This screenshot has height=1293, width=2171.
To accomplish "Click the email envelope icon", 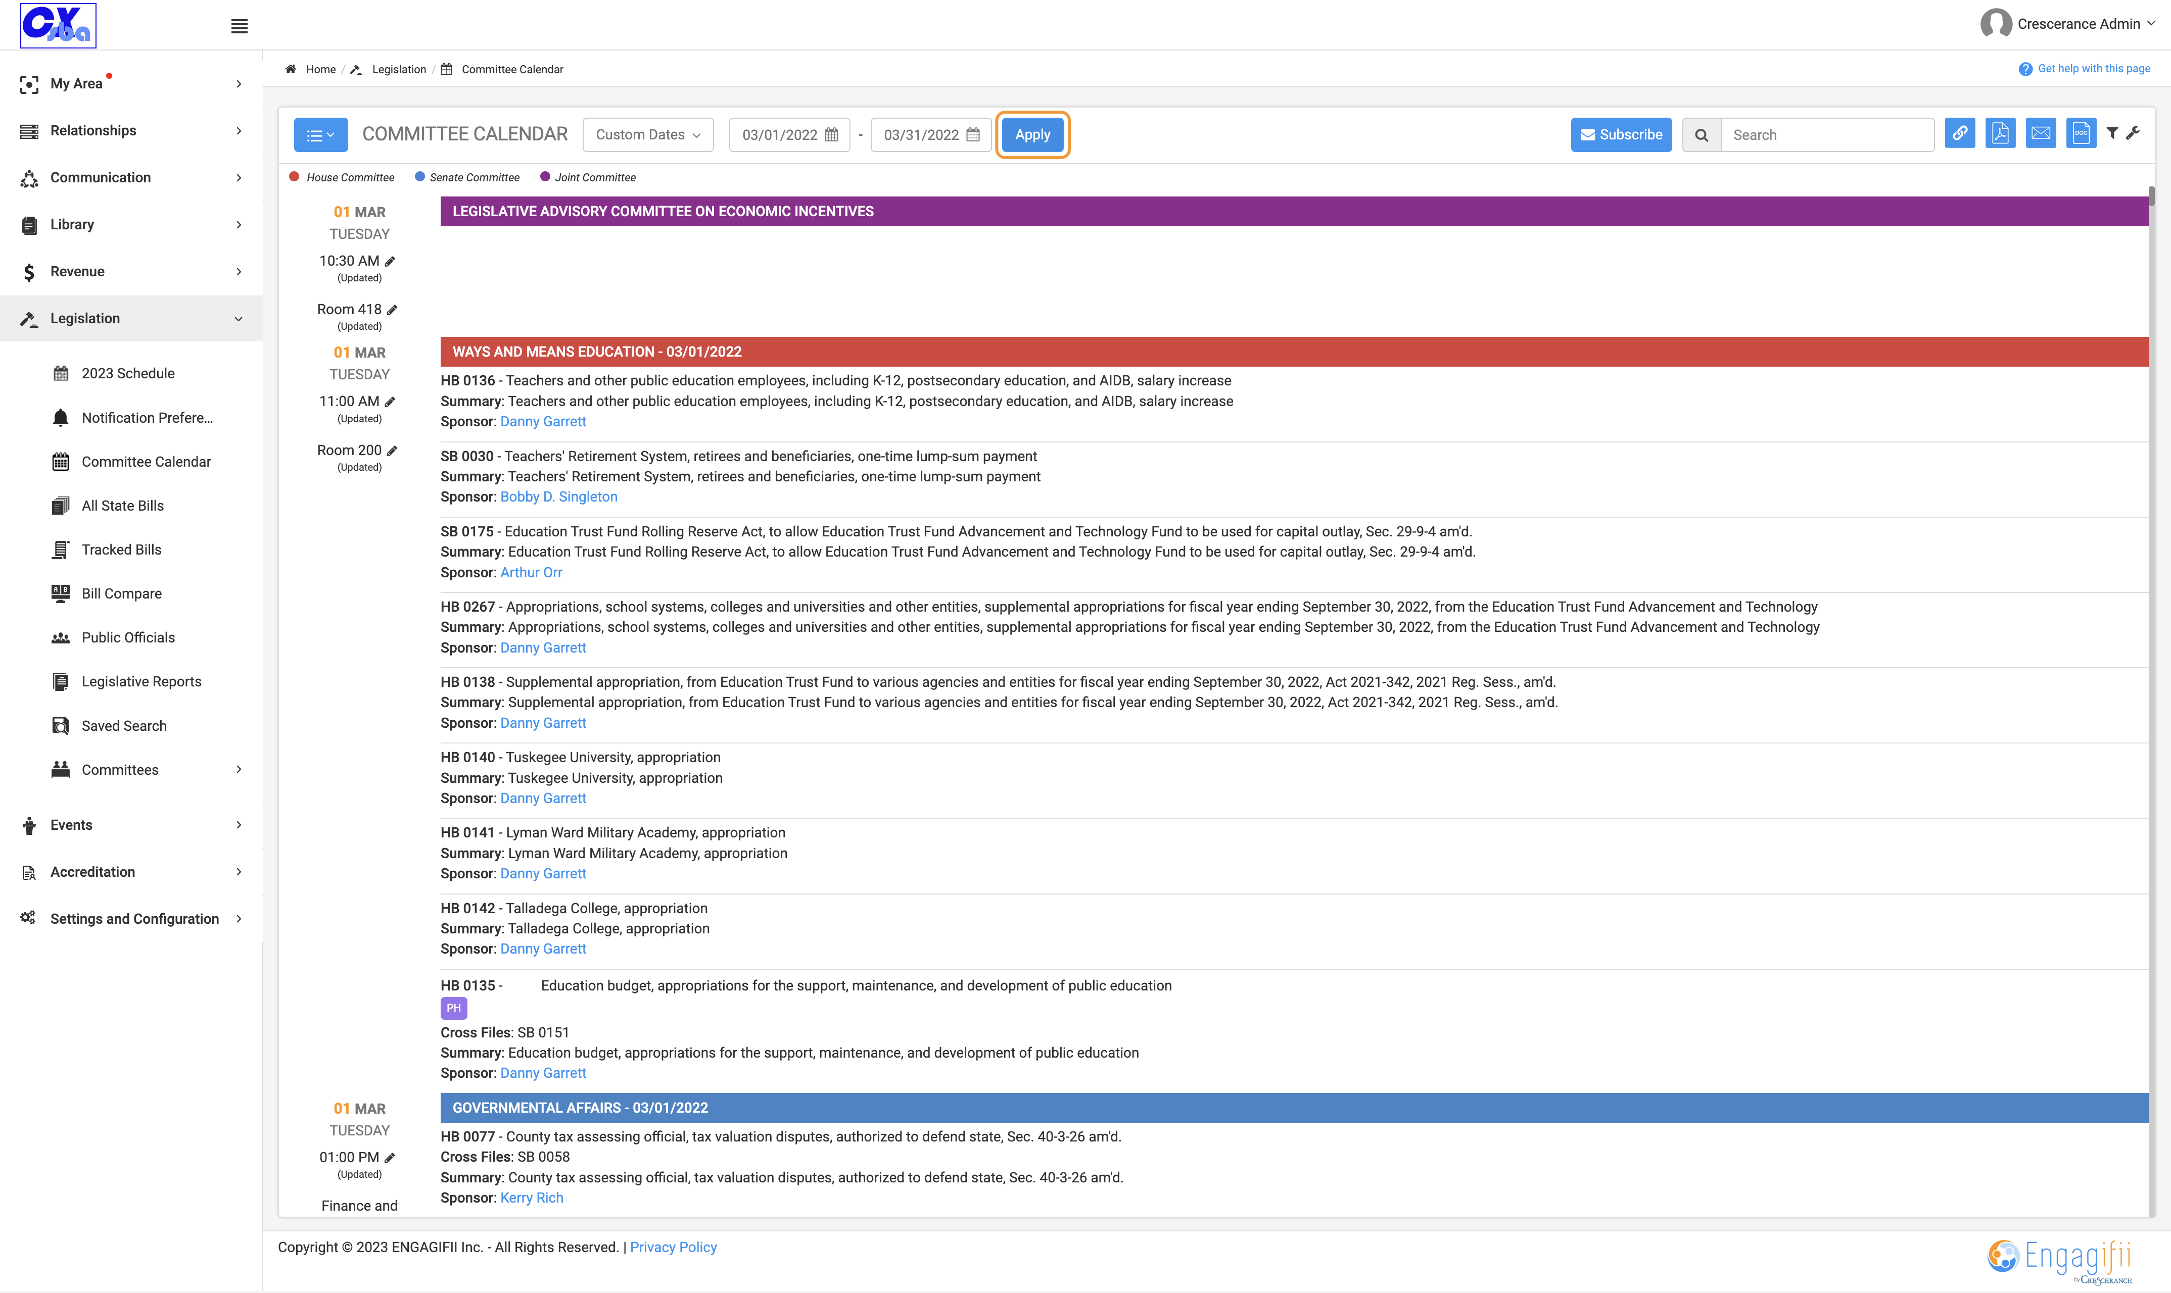I will 2040,133.
